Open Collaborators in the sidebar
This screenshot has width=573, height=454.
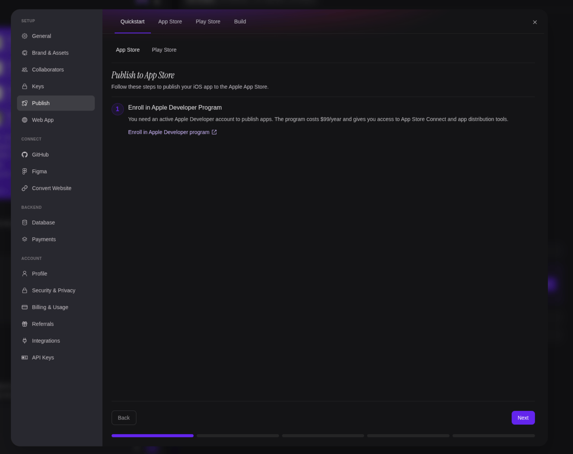tap(56, 70)
